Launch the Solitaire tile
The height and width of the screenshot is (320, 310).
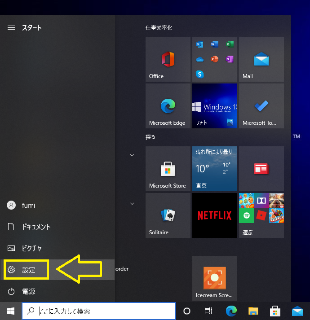tap(168, 215)
